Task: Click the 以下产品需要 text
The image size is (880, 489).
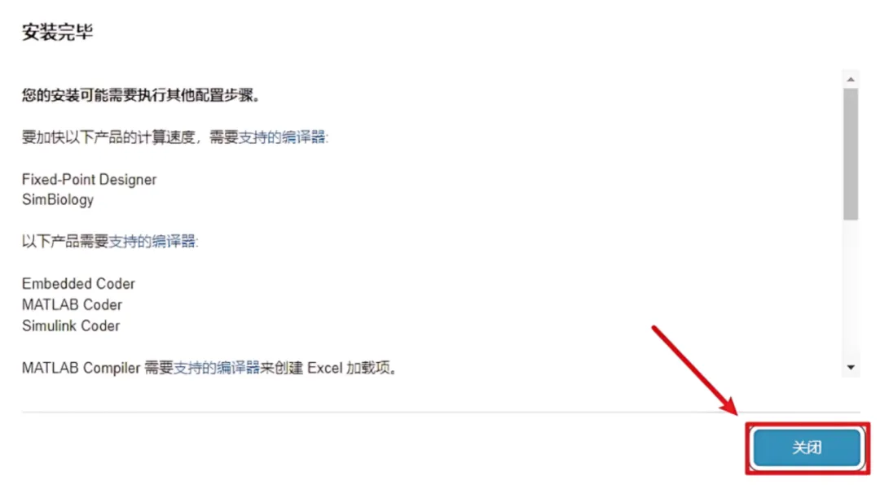Action: (x=65, y=242)
